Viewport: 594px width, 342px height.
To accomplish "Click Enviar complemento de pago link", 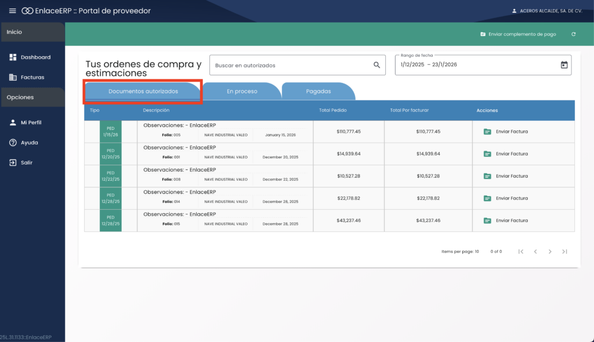I will click(522, 34).
